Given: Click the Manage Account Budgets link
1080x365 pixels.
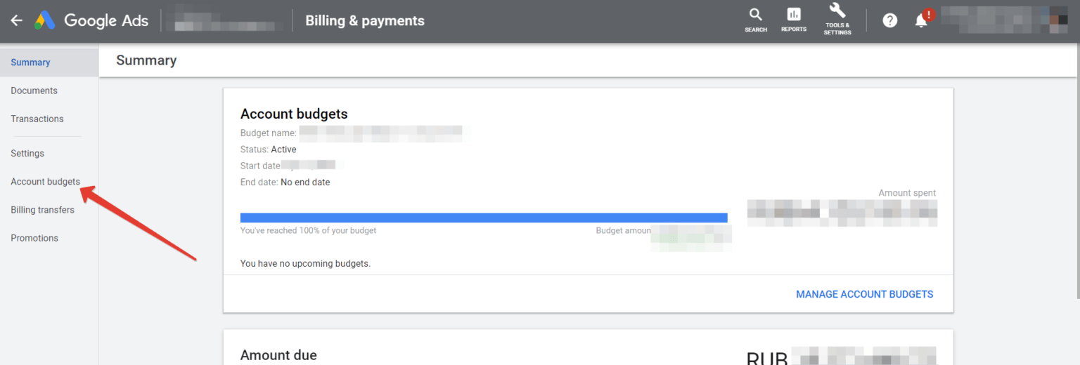Looking at the screenshot, I should 864,294.
